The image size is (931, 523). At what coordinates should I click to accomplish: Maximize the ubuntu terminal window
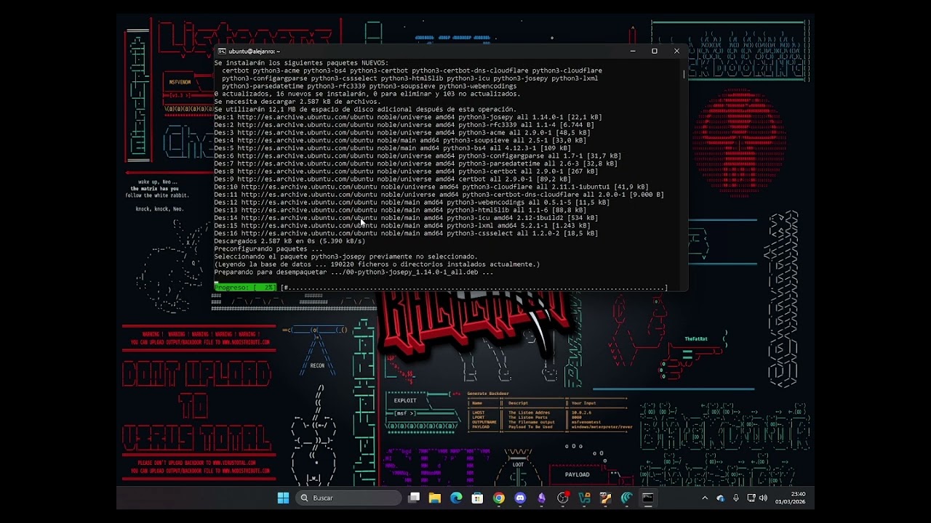coord(655,51)
